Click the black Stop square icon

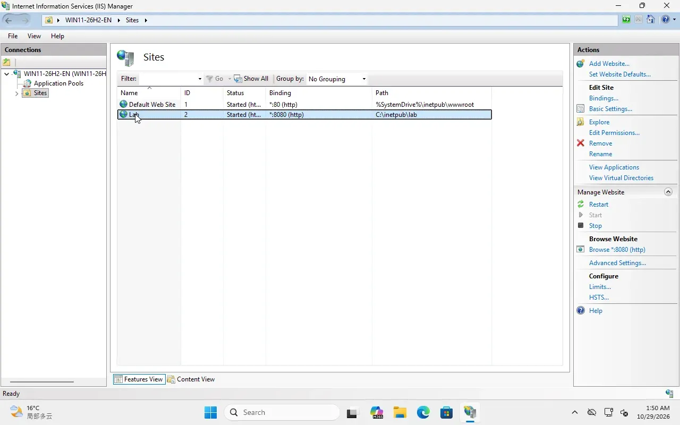coord(581,225)
